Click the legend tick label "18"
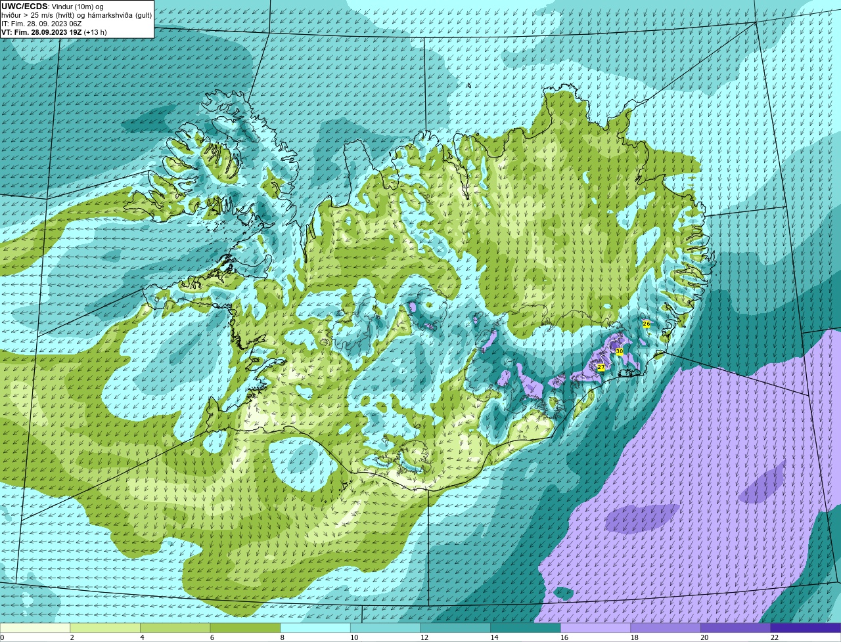Viewport: 841px width, 642px height. tap(635, 637)
